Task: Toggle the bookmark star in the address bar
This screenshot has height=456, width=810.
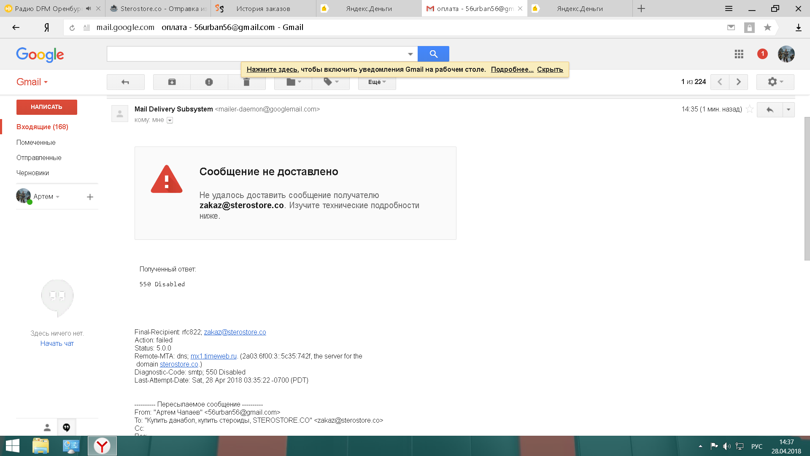Action: click(767, 27)
